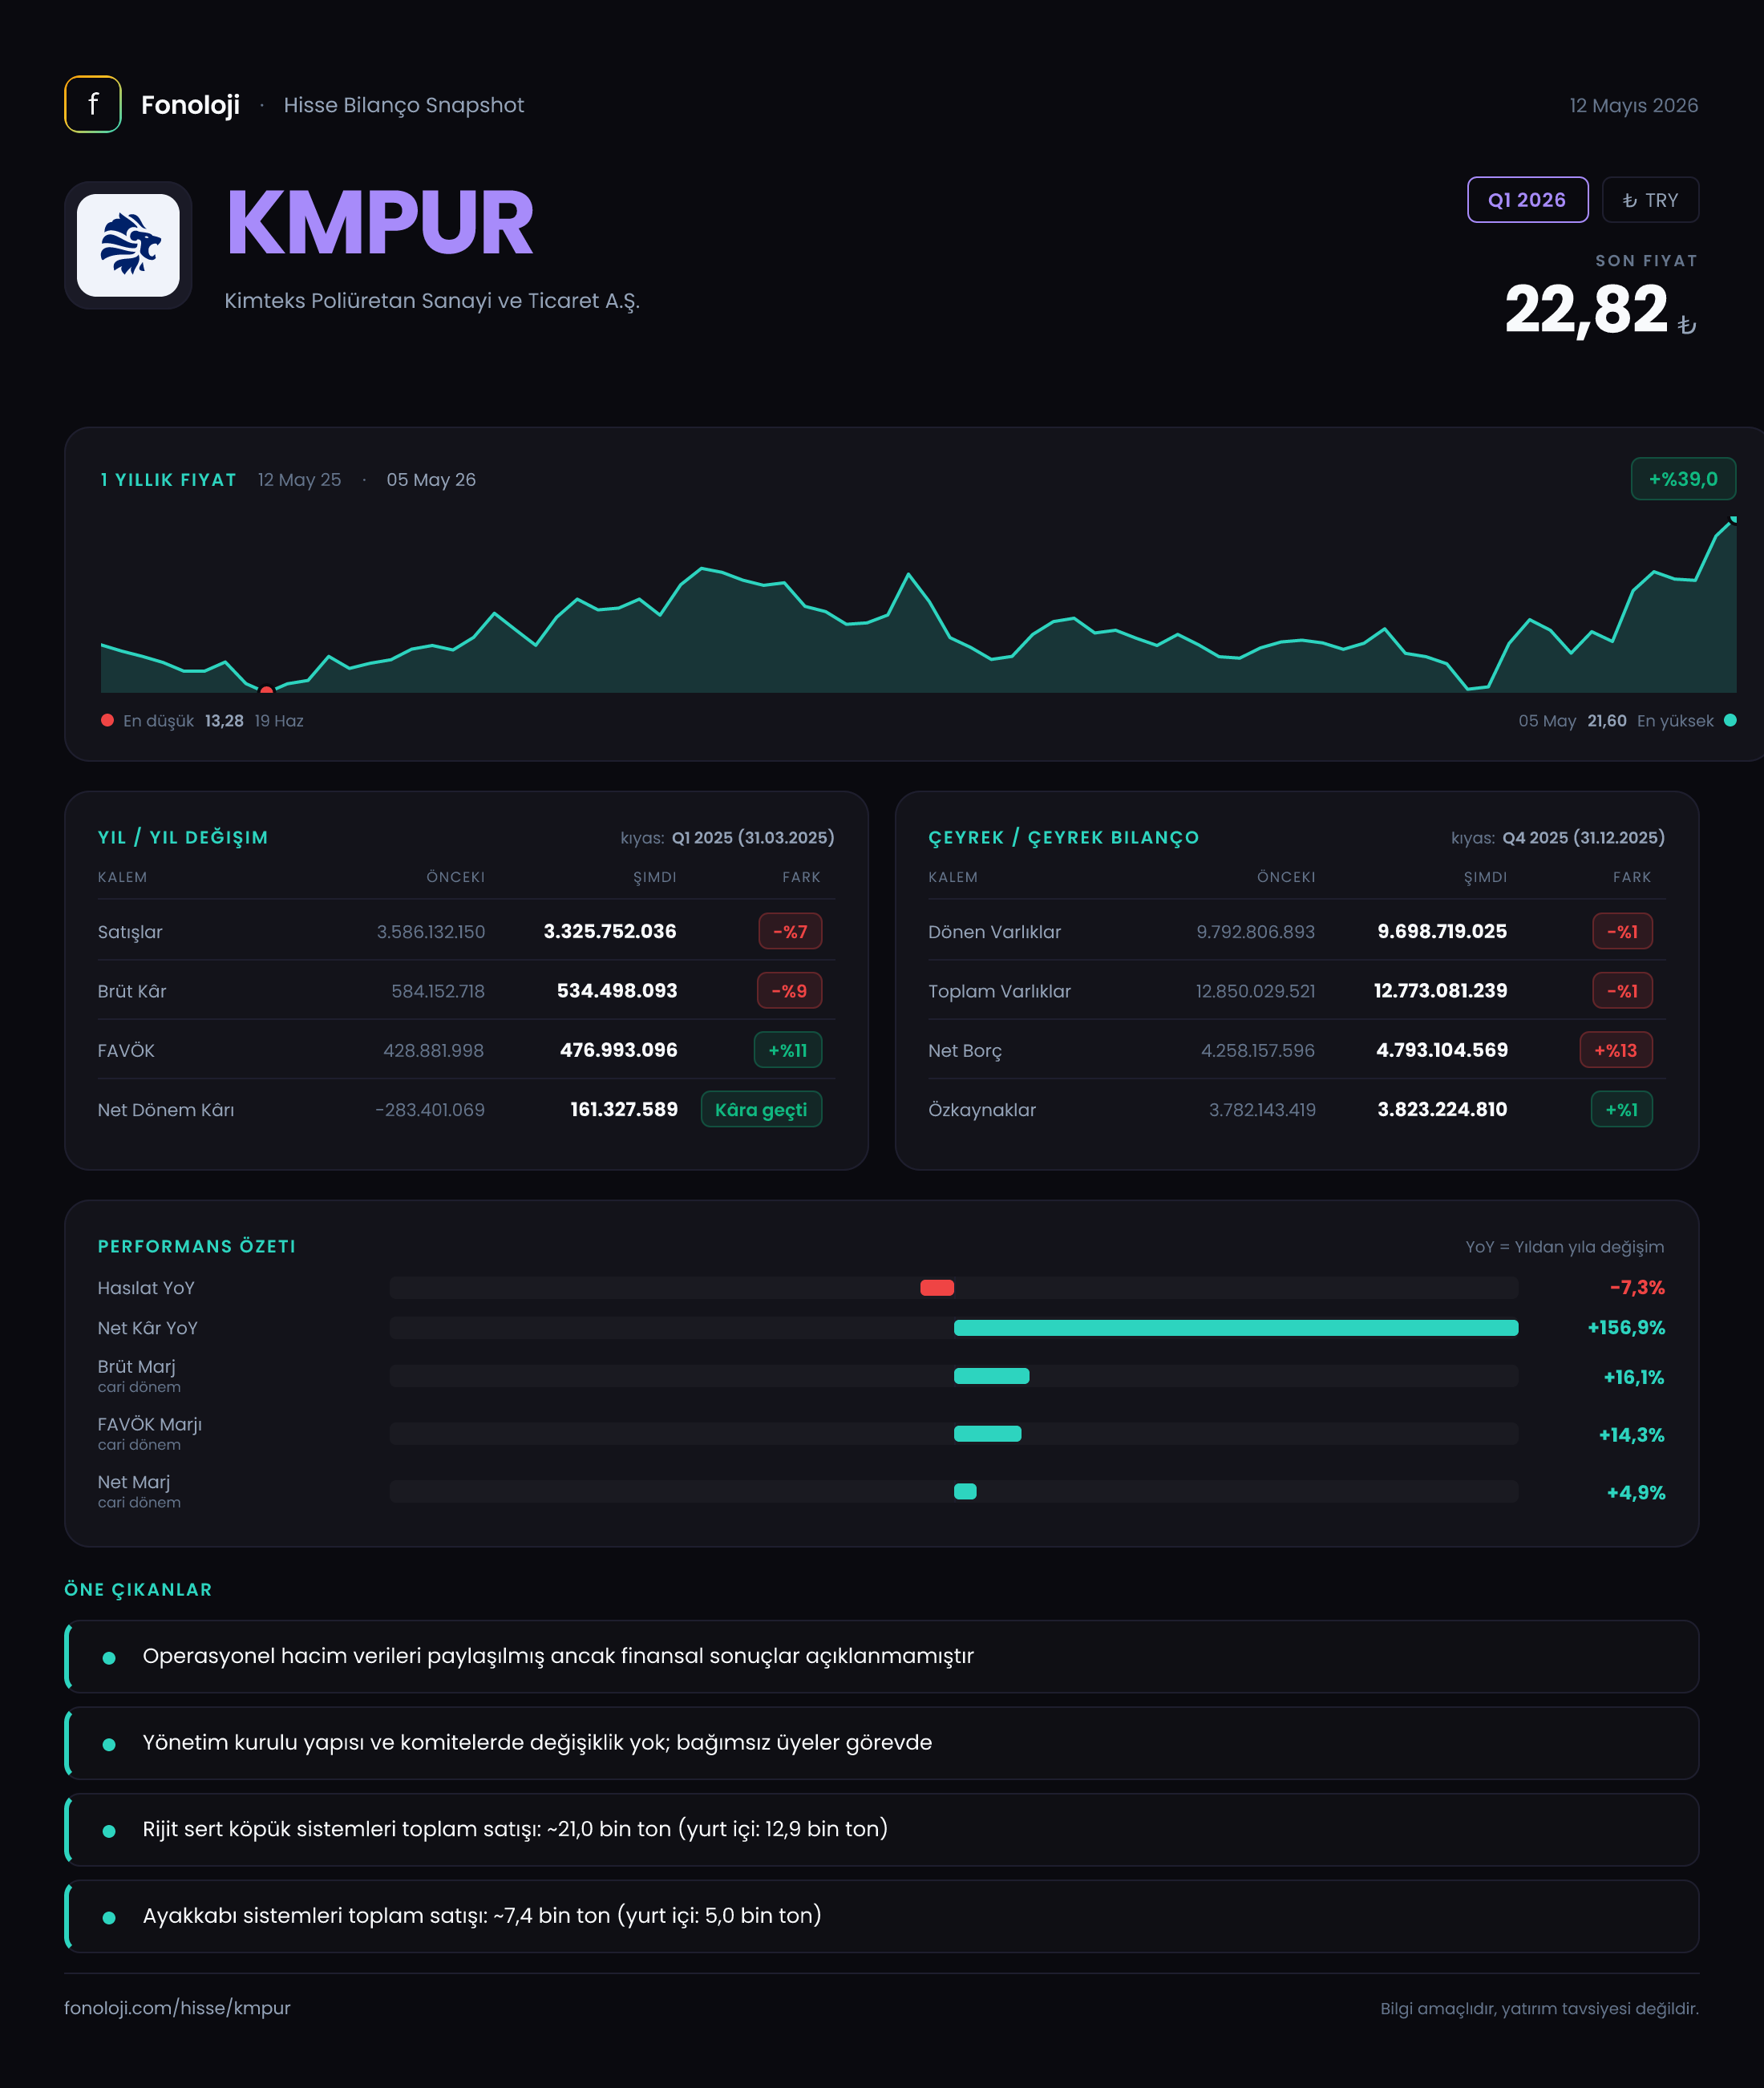Click the 'PERFORMANS ÖZETİ' heading
The height and width of the screenshot is (2088, 1764).
(x=197, y=1246)
